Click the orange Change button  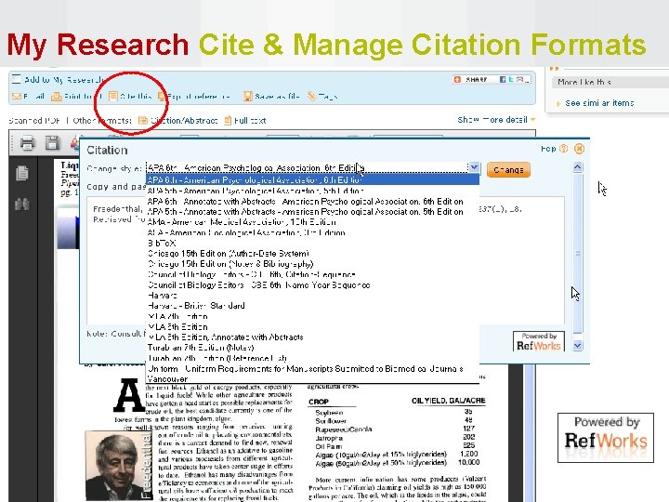pyautogui.click(x=508, y=169)
